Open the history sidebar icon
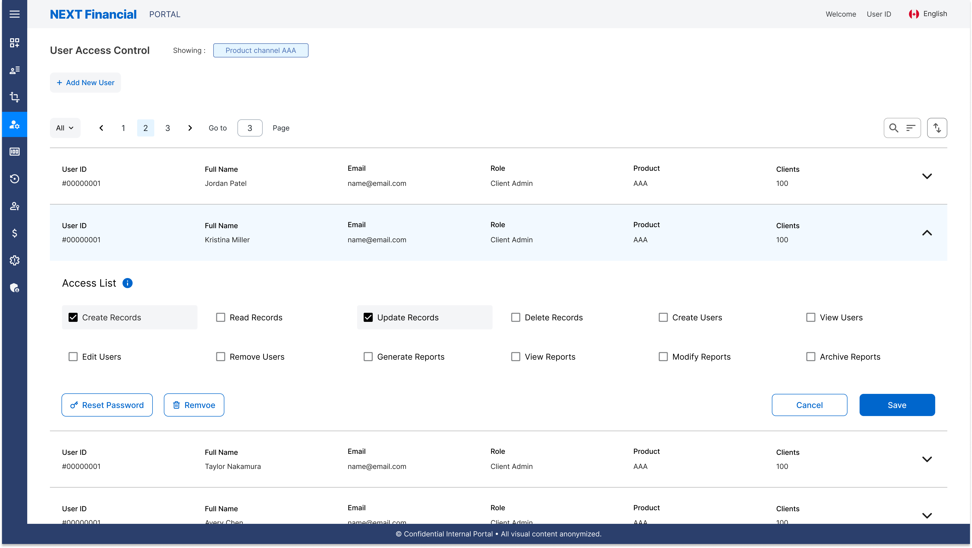This screenshot has height=548, width=972. coord(14,179)
